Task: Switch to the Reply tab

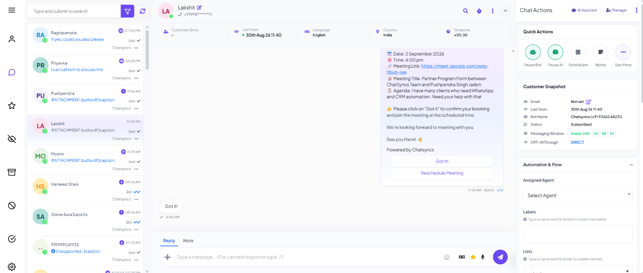Action: 169,241
